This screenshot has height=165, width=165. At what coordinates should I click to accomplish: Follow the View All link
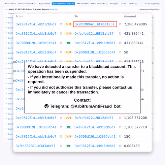53,9
